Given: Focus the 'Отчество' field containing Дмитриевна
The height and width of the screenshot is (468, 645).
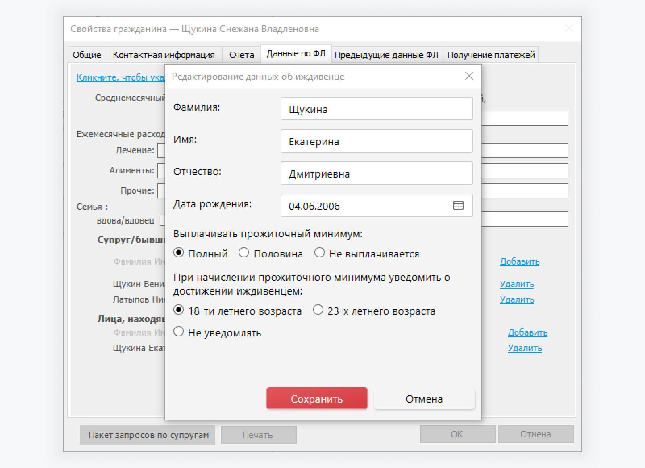Looking at the screenshot, I should [x=377, y=173].
